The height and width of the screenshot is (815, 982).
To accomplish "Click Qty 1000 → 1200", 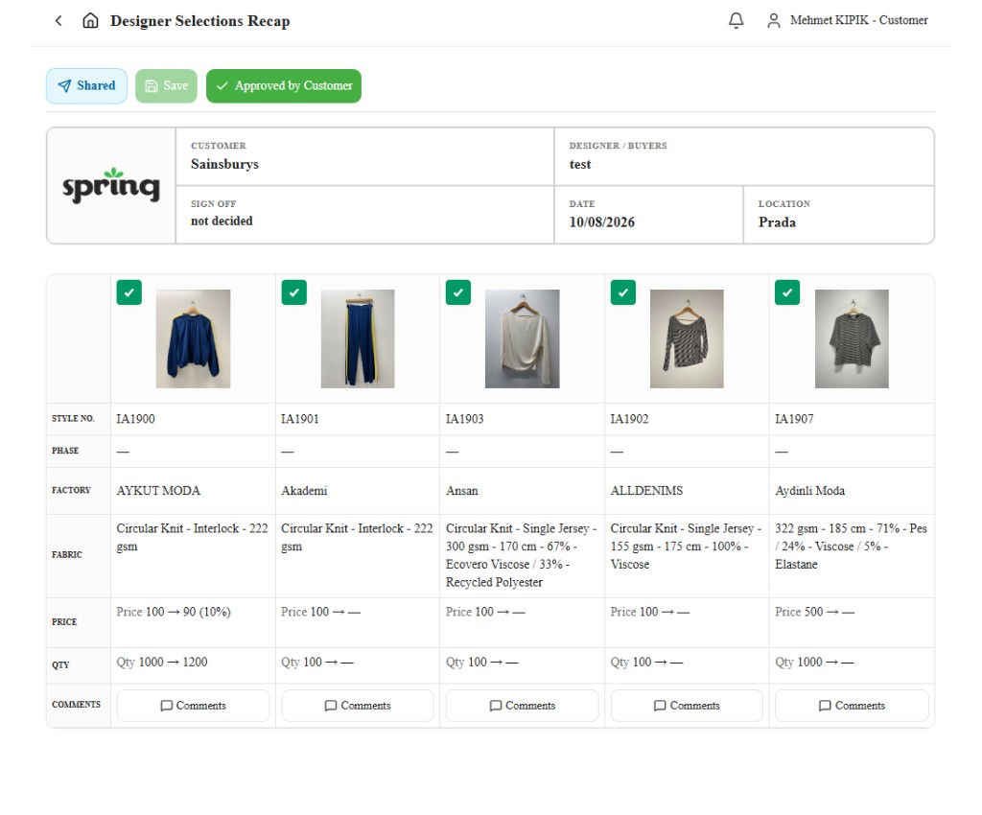I will 161,662.
